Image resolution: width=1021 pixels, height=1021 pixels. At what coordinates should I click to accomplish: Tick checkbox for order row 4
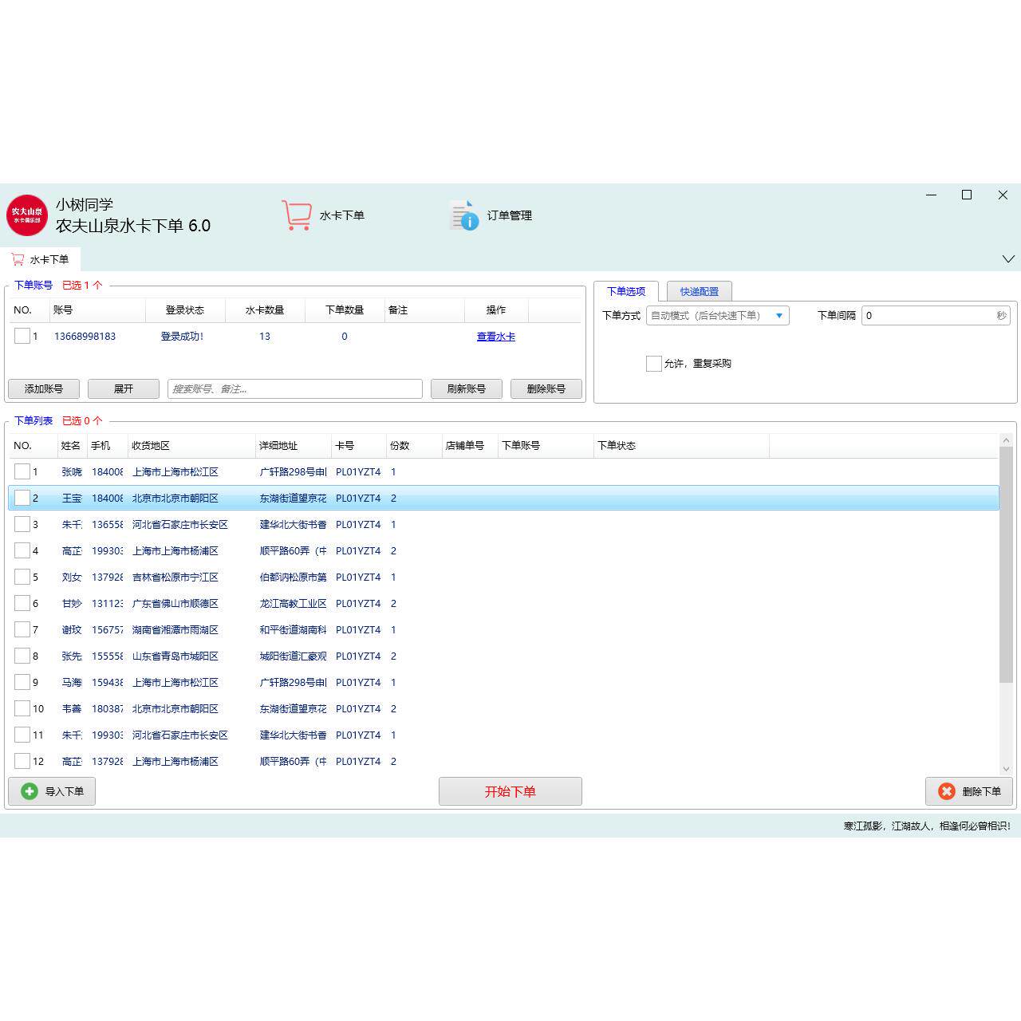(x=22, y=551)
